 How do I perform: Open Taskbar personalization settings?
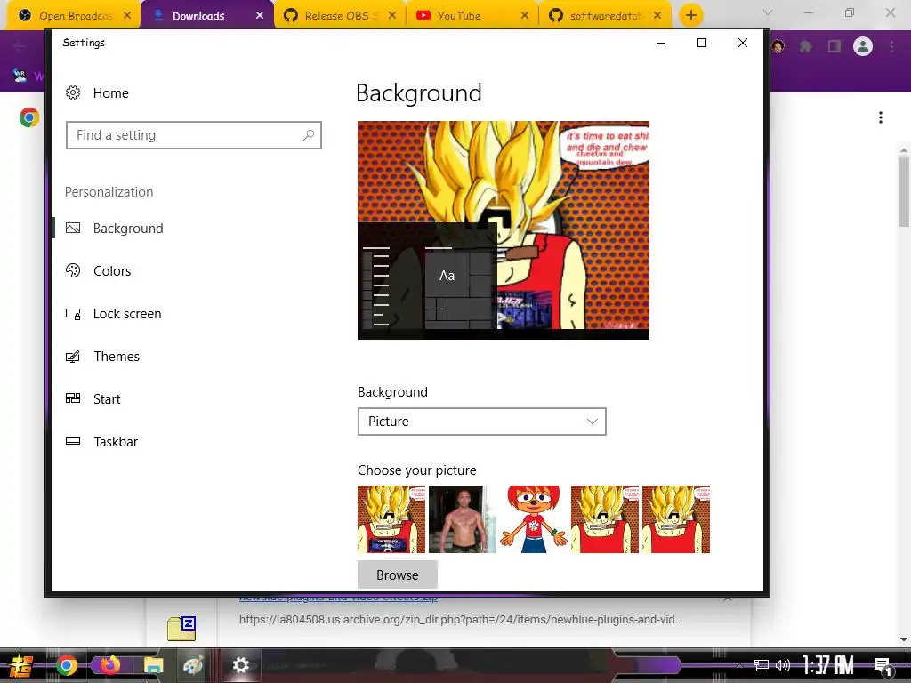pos(101,441)
